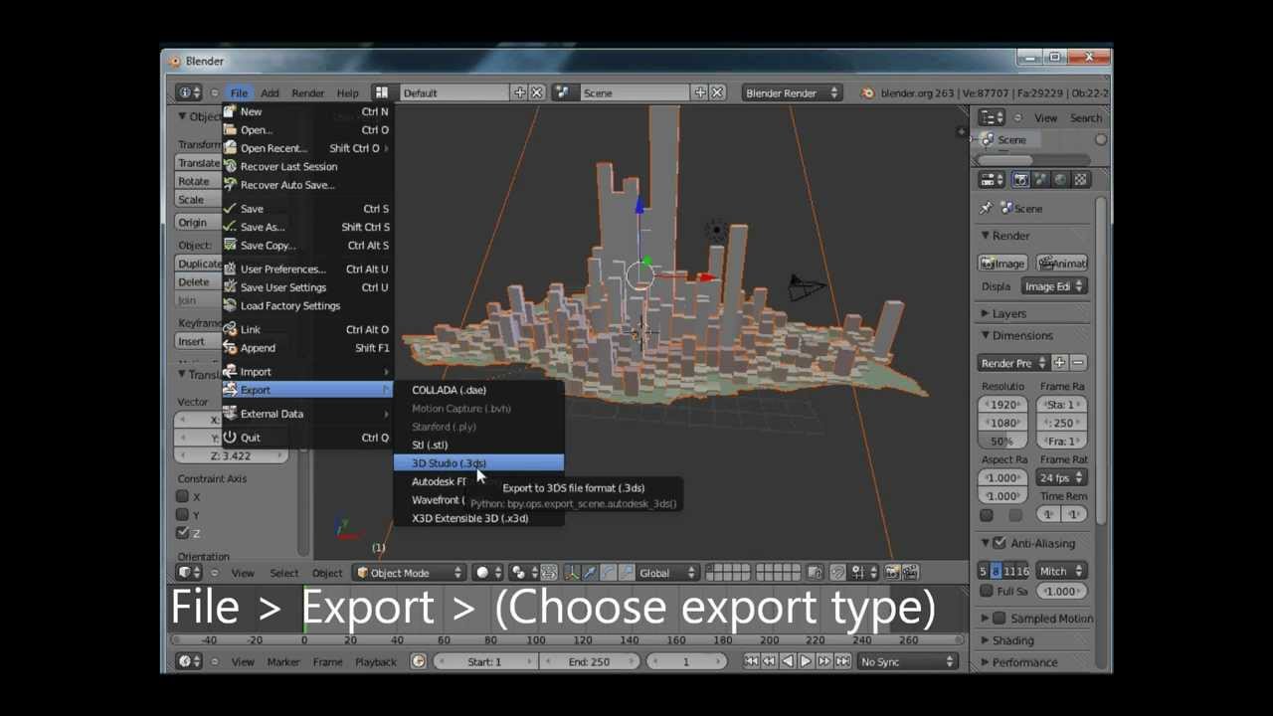This screenshot has width=1273, height=716.
Task: Remove render preset with minus
Action: [1077, 363]
